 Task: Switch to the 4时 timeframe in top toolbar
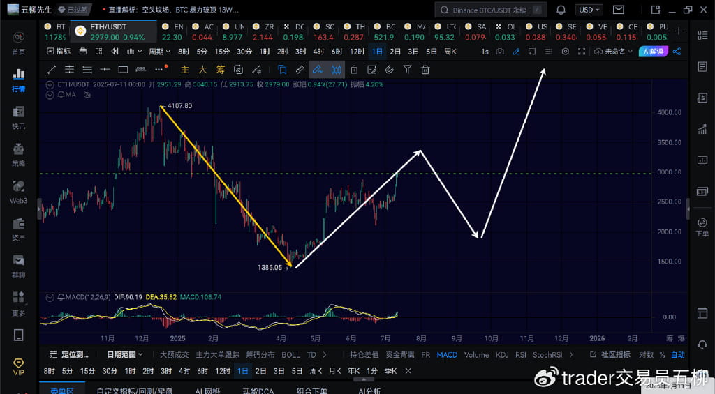tap(318, 52)
